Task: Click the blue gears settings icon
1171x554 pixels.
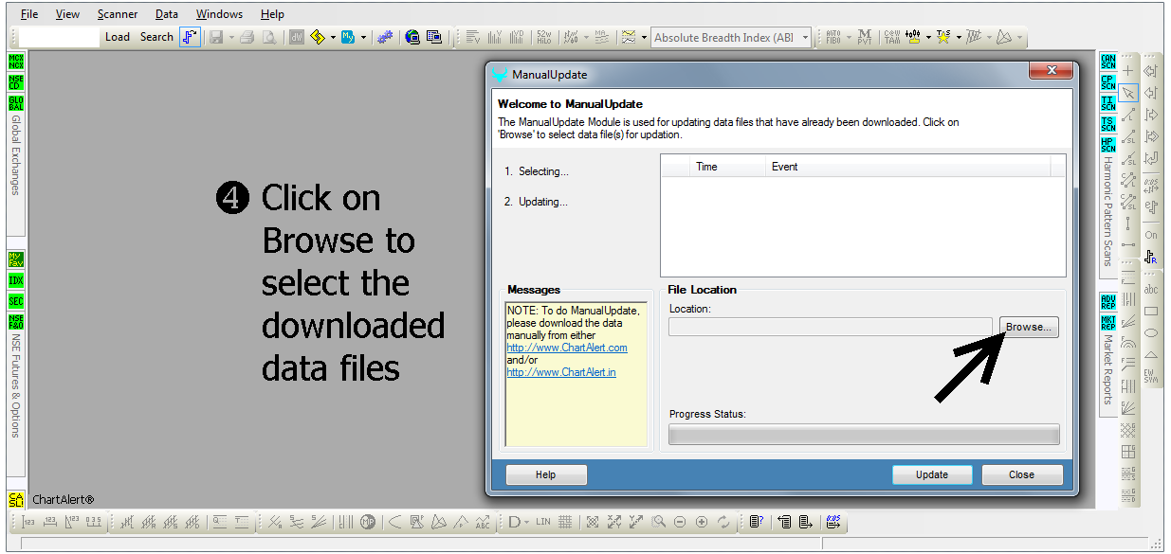Action: click(x=384, y=38)
